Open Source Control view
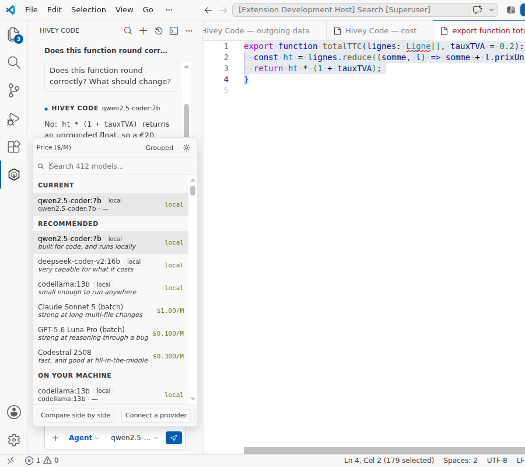Viewport: 525px width, 467px height. coord(14,90)
